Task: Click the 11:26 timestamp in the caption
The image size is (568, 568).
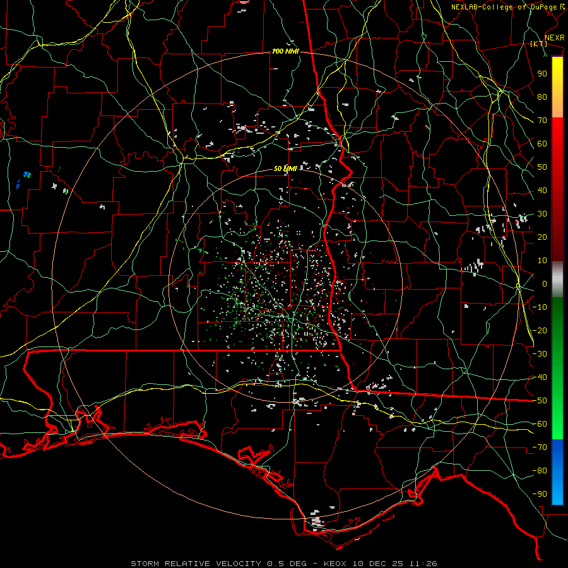Action: (x=423, y=564)
